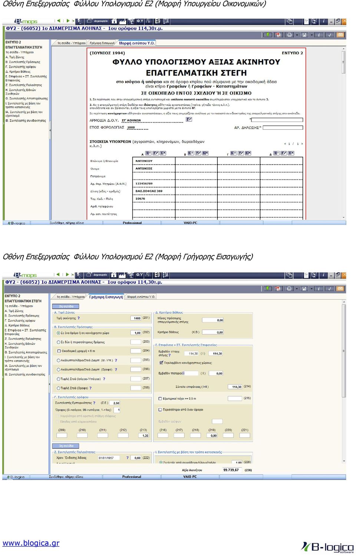Open the print dropdown arrow in the lower window
The width and height of the screenshot is (356, 556).
pyautogui.click(x=297, y=289)
